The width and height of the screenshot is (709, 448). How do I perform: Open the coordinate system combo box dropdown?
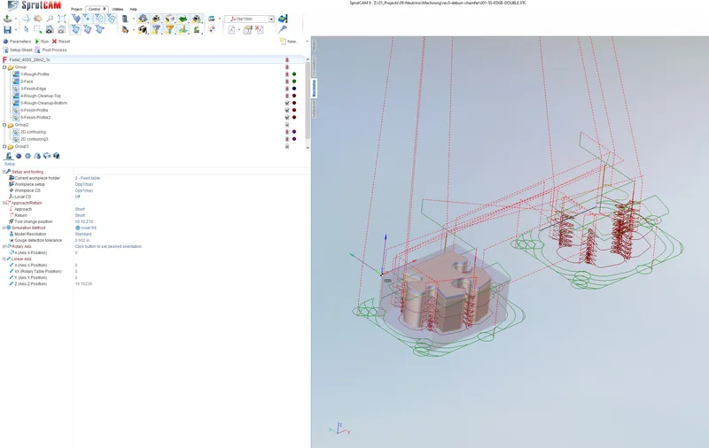pyautogui.click(x=271, y=19)
